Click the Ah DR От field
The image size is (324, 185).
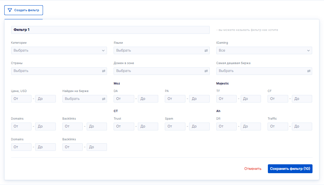pyautogui.click(x=227, y=127)
